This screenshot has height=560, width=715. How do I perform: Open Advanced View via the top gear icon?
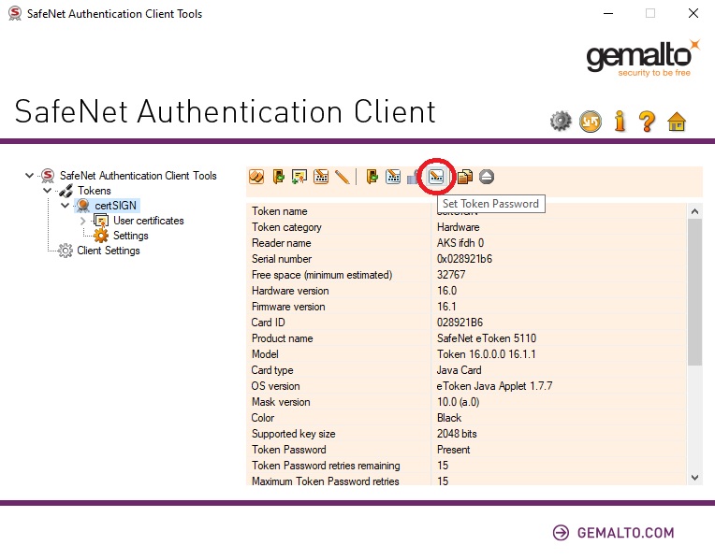[x=561, y=121]
